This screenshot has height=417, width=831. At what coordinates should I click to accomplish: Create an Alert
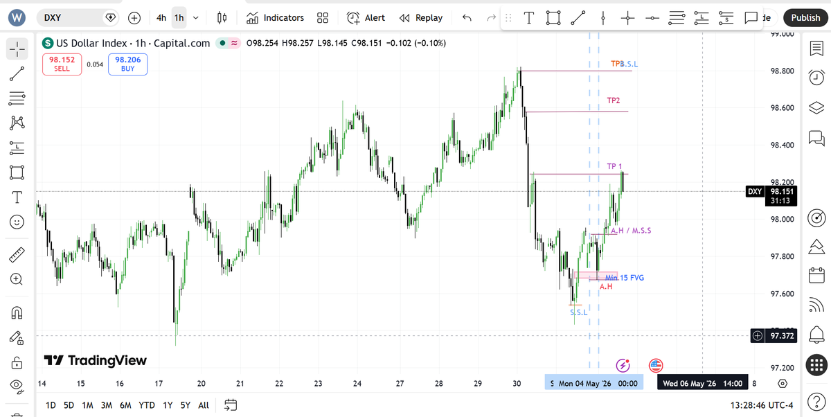(x=366, y=18)
